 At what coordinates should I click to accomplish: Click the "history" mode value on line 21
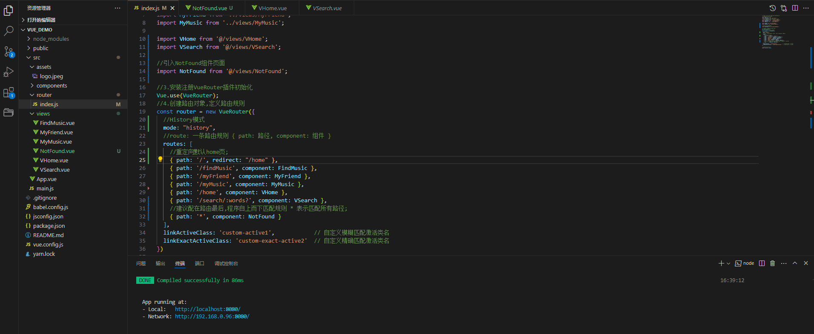(198, 127)
